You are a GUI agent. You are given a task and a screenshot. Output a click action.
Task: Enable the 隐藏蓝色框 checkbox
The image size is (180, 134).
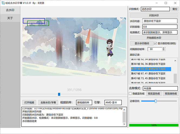tap(131, 94)
